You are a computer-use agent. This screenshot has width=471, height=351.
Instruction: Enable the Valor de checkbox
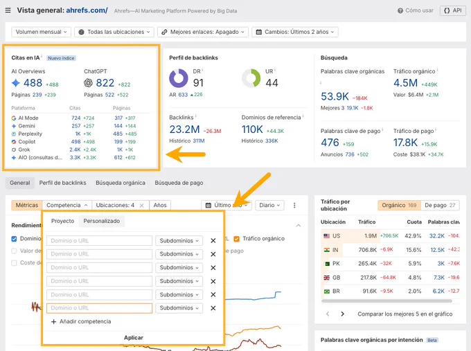pyautogui.click(x=14, y=251)
